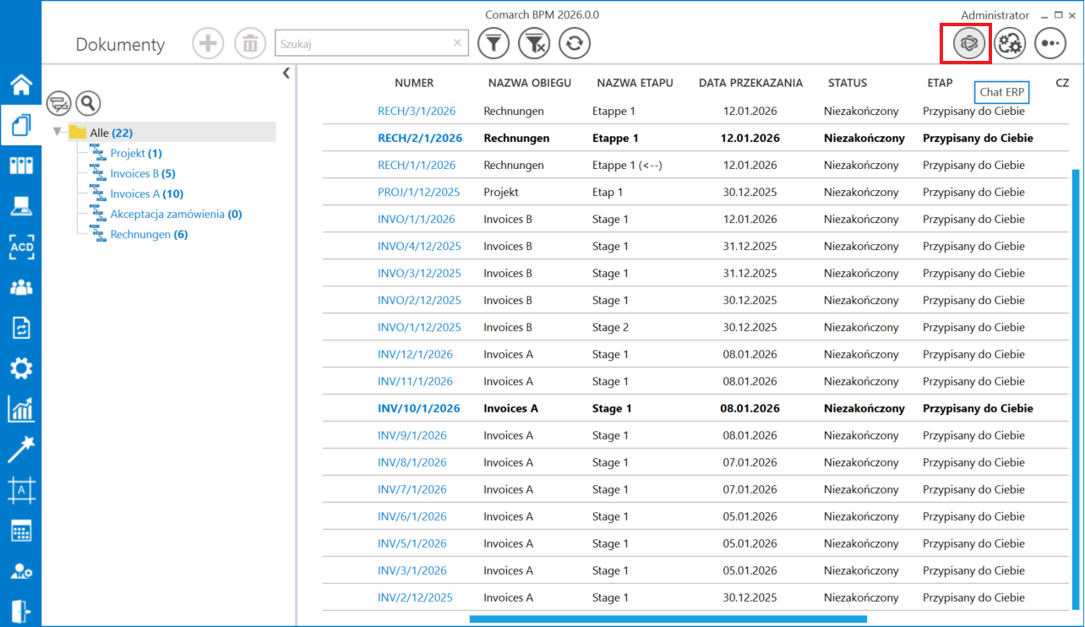Sort by DATA PRZEKAZANIA column header
Viewport: 1085px width, 627px height.
coord(750,83)
